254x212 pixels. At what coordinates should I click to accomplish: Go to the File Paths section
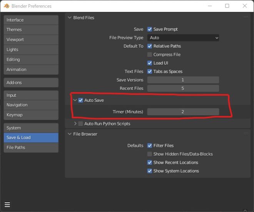pyautogui.click(x=31, y=147)
